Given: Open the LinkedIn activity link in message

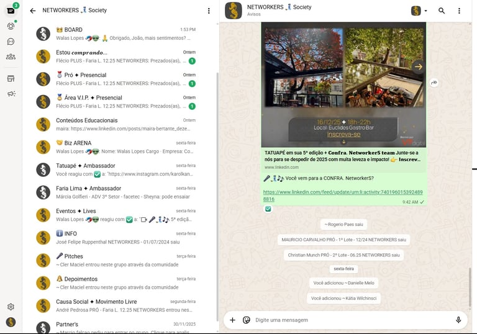Looking at the screenshot, I should point(343,196).
